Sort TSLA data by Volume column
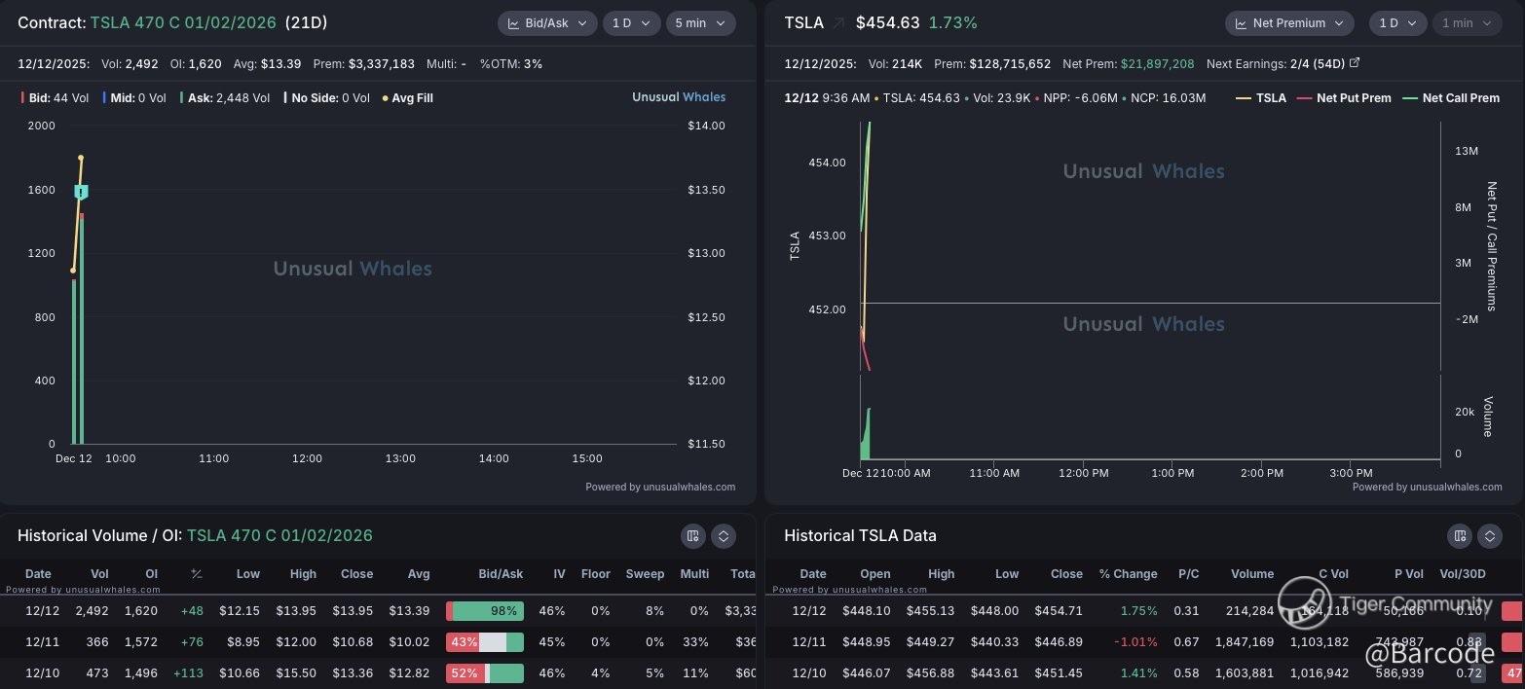Image resolution: width=1525 pixels, height=689 pixels. [1251, 574]
